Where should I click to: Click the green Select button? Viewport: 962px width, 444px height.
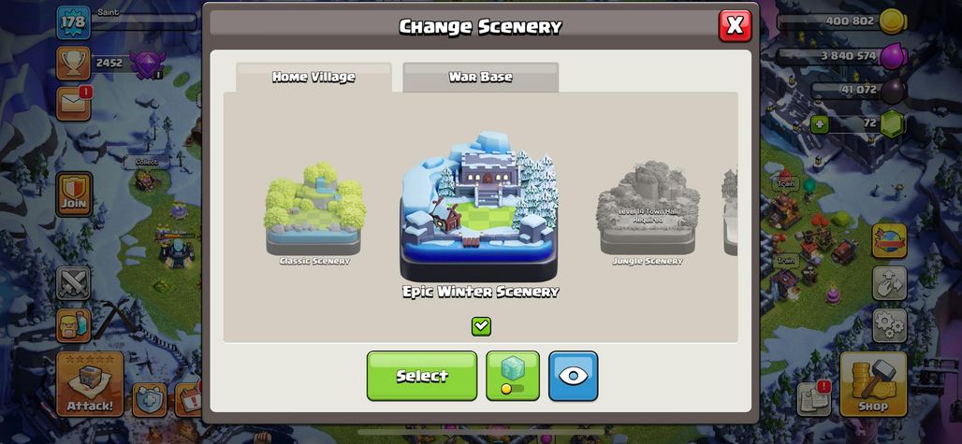pos(422,376)
